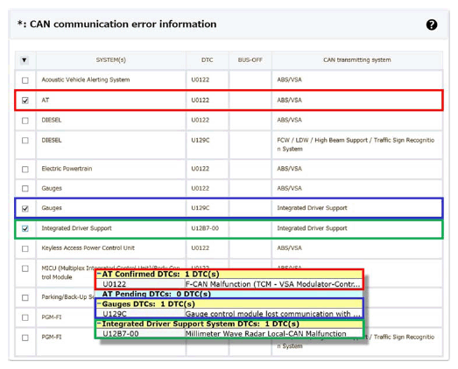
Task: Collapse the Integrated Driver Support System DTCs group
Action: [99, 324]
